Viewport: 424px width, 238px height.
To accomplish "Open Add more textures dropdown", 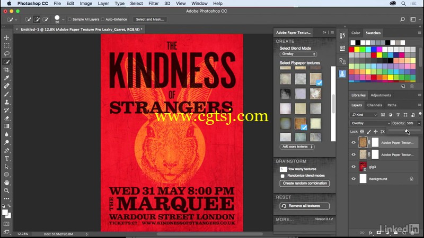I will point(297,147).
